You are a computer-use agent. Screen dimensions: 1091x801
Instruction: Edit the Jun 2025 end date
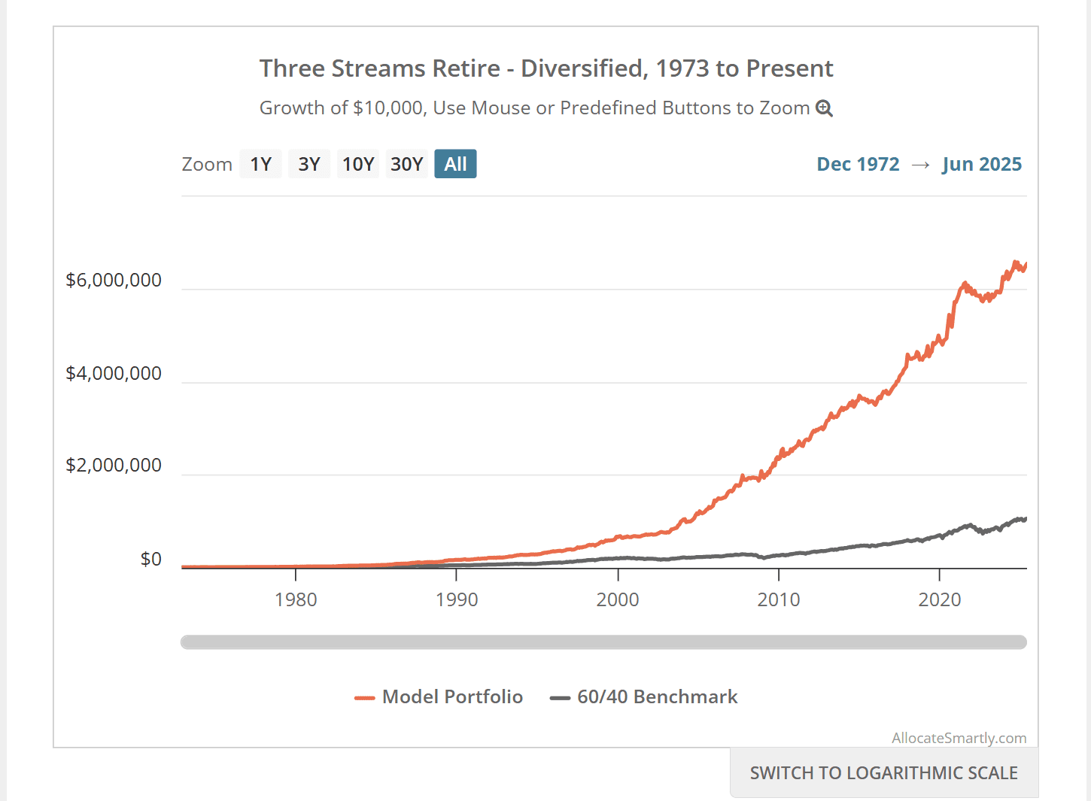[x=982, y=164]
